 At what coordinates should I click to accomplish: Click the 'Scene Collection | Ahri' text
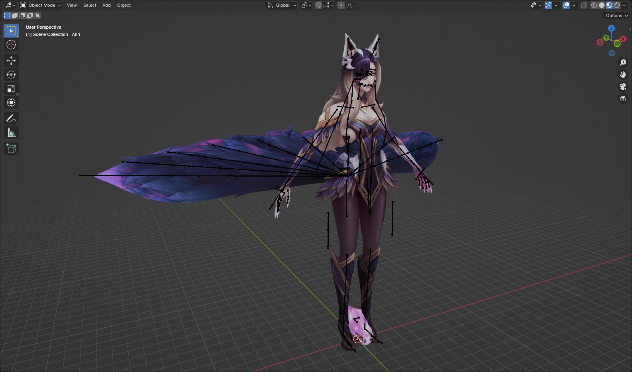tap(57, 34)
